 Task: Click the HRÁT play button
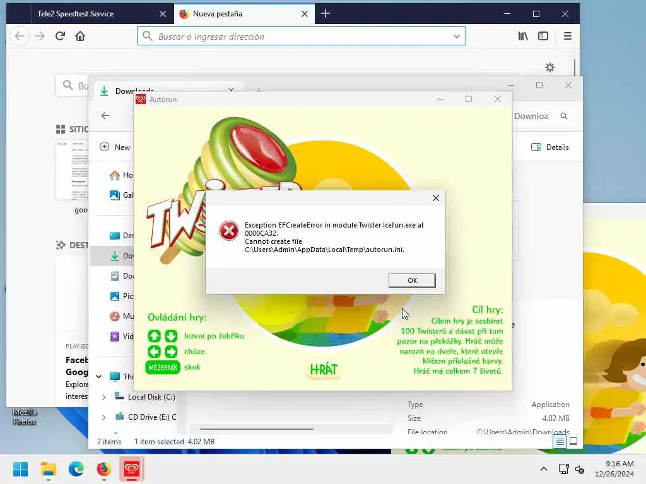tap(324, 369)
